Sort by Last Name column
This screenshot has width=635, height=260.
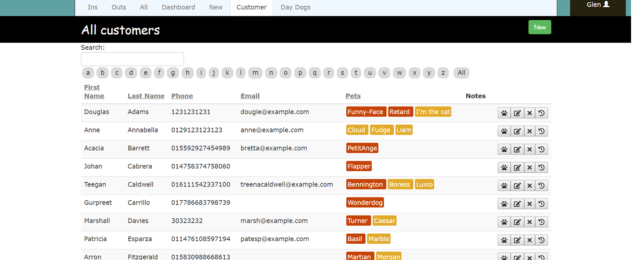[x=146, y=96]
